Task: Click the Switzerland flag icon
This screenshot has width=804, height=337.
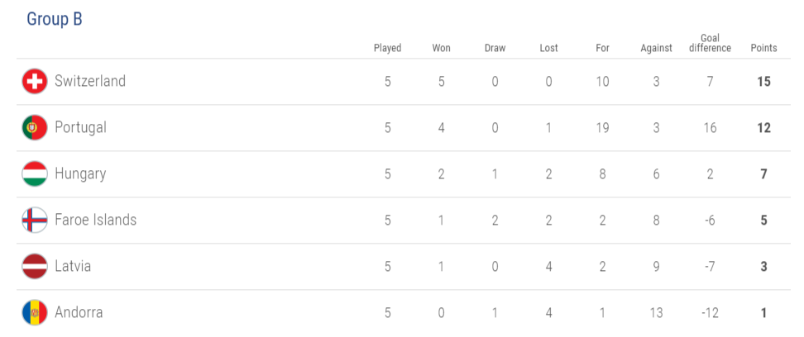Action: pos(34,81)
